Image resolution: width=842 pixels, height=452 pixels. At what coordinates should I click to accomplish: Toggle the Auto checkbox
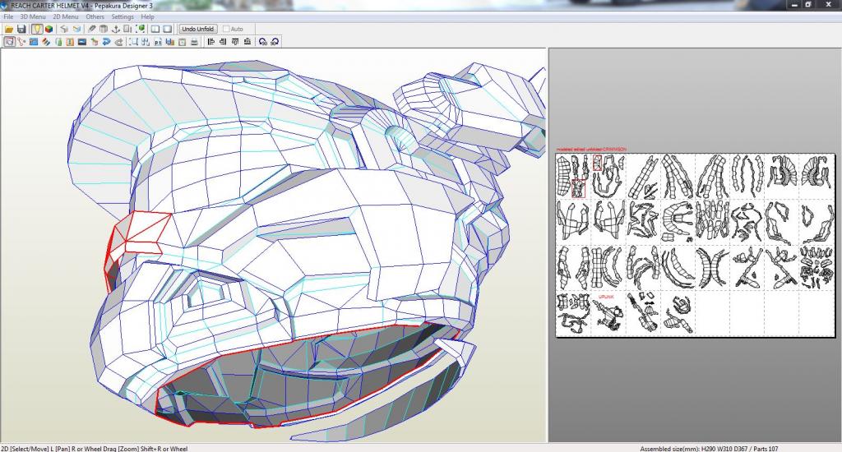click(226, 29)
